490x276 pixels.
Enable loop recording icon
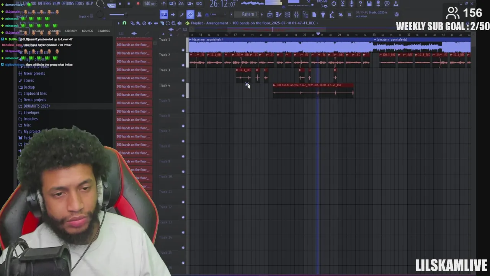(x=199, y=3)
